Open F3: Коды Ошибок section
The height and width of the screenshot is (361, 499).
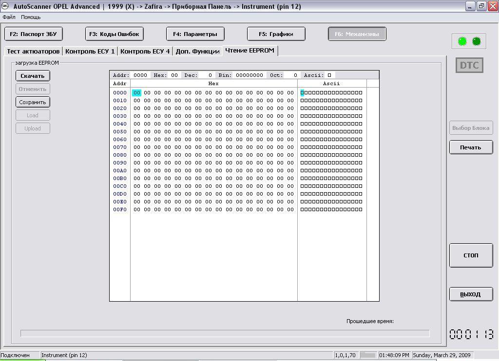pos(114,34)
